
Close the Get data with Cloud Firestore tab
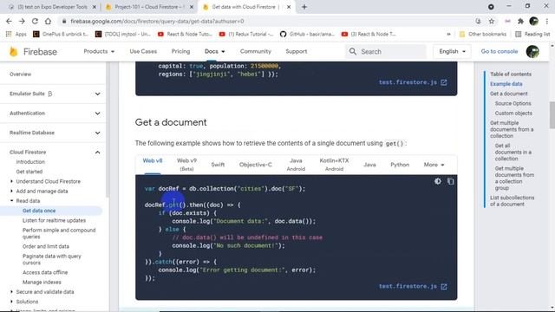coord(289,7)
